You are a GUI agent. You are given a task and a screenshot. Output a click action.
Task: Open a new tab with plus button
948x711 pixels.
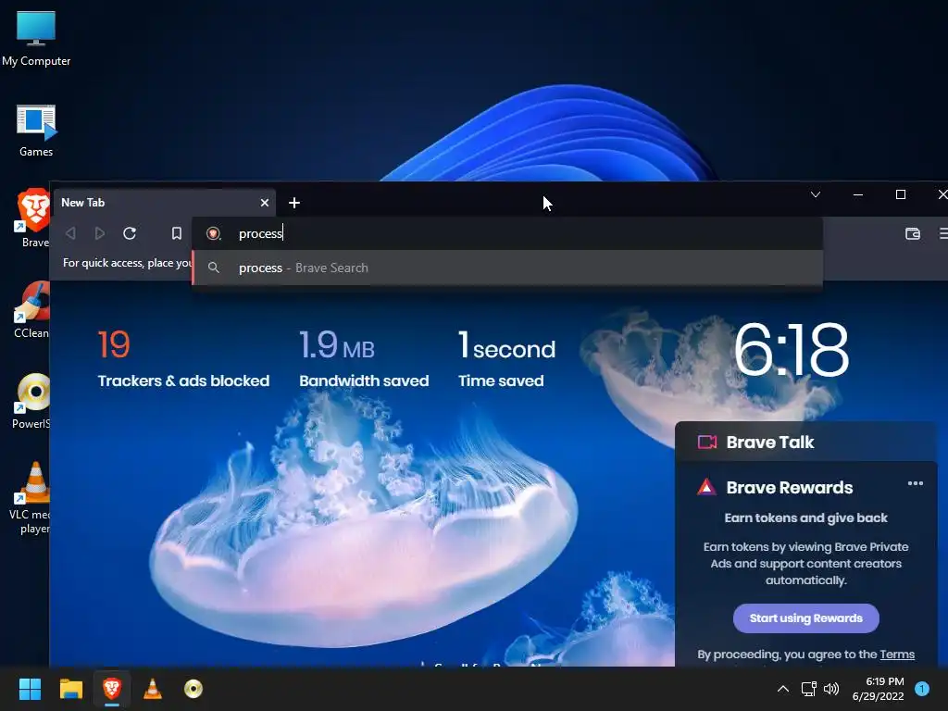point(294,203)
